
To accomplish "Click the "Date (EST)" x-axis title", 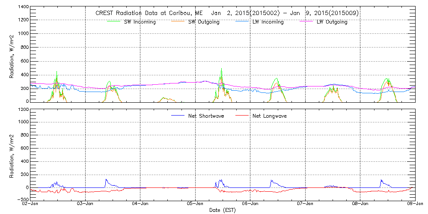I will point(222,210).
